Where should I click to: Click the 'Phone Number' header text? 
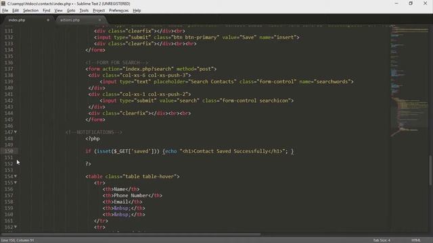(131, 195)
